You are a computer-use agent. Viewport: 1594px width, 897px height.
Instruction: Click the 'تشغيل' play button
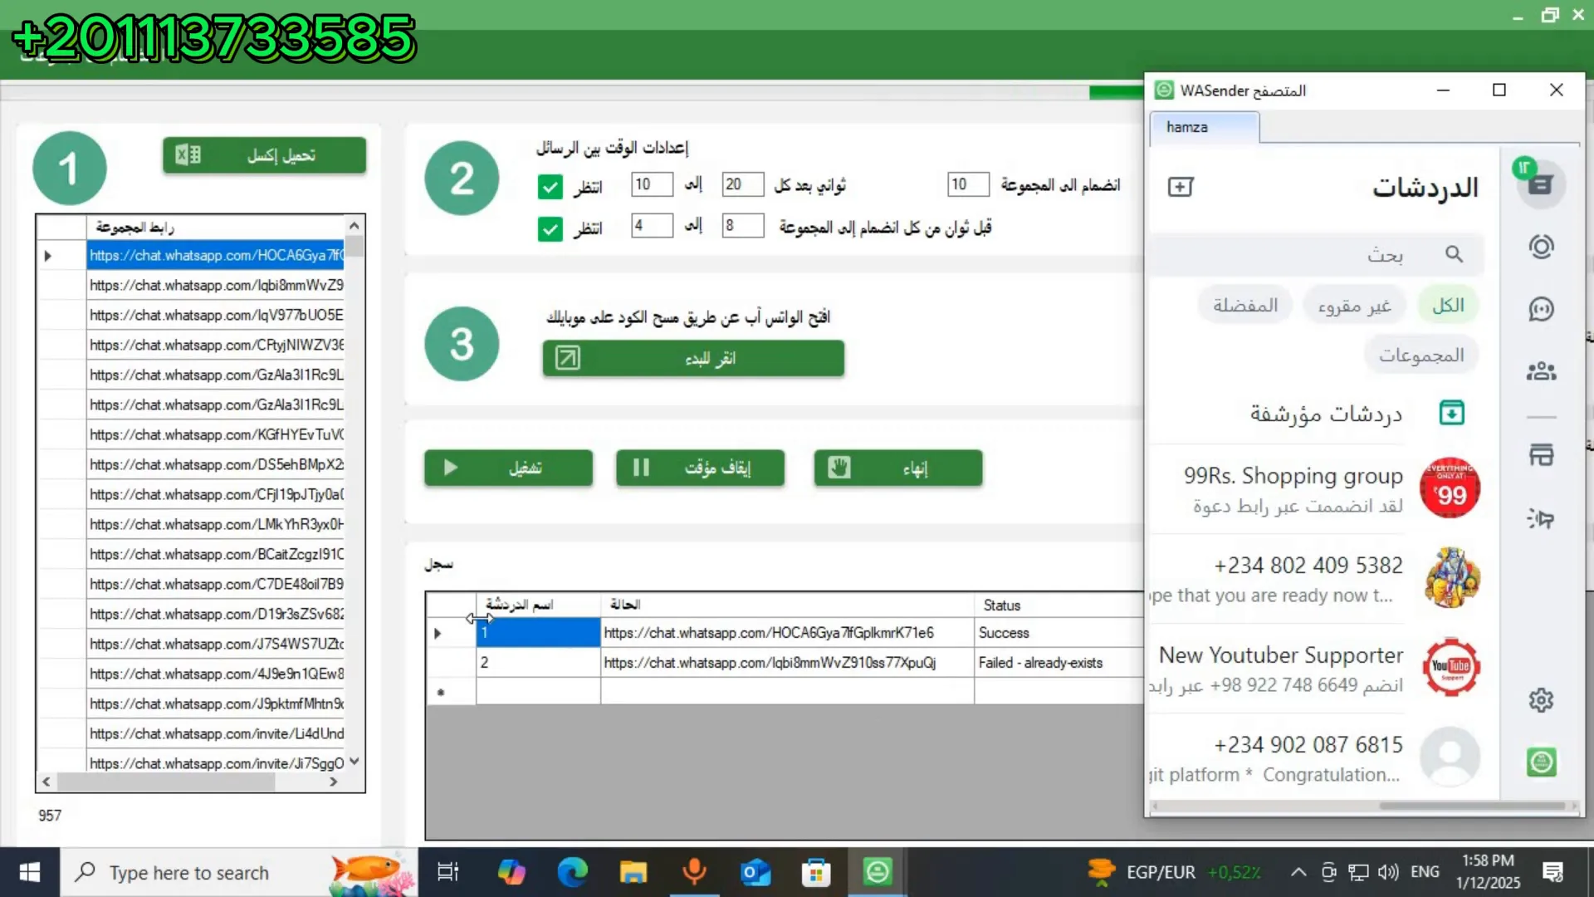pos(508,468)
